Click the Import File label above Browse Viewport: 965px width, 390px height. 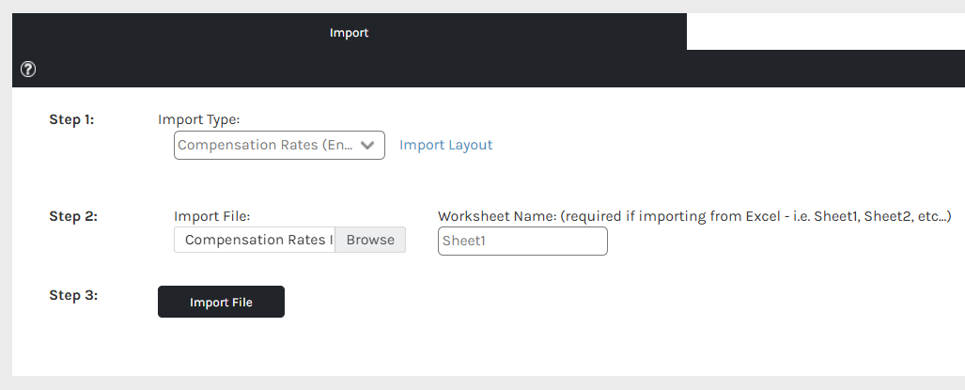[212, 216]
